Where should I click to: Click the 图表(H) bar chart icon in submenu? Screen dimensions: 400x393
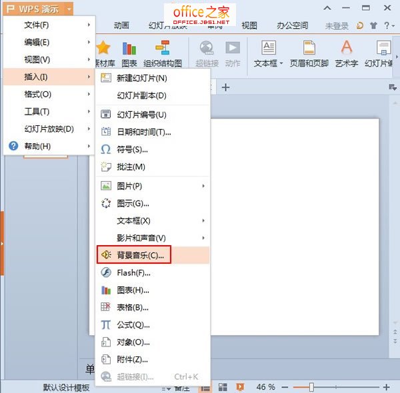(x=106, y=290)
